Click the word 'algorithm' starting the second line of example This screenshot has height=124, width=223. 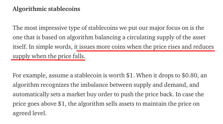(26, 85)
